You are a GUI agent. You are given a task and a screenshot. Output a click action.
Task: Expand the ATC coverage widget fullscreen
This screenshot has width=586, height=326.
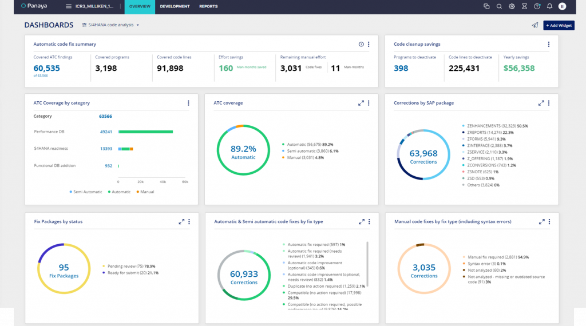coord(361,103)
